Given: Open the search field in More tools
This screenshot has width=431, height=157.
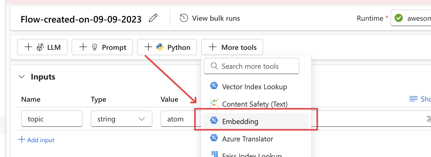Looking at the screenshot, I should [251, 66].
